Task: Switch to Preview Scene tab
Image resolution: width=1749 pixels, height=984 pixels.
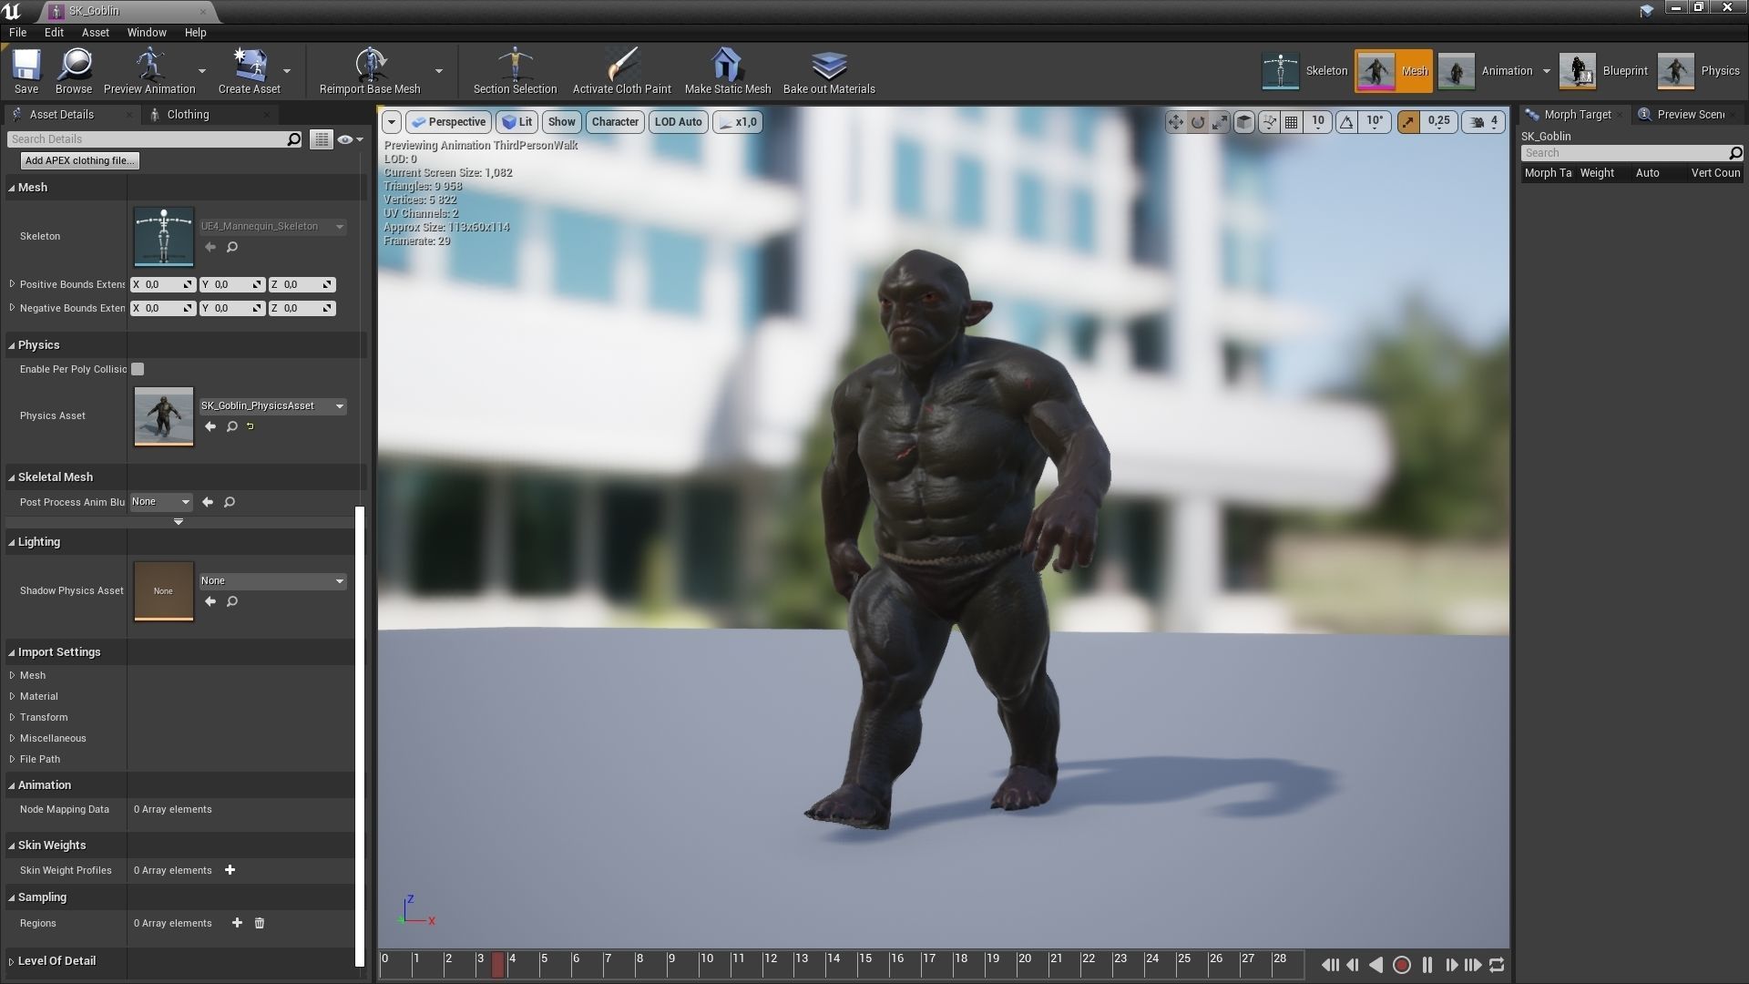Action: (x=1691, y=114)
